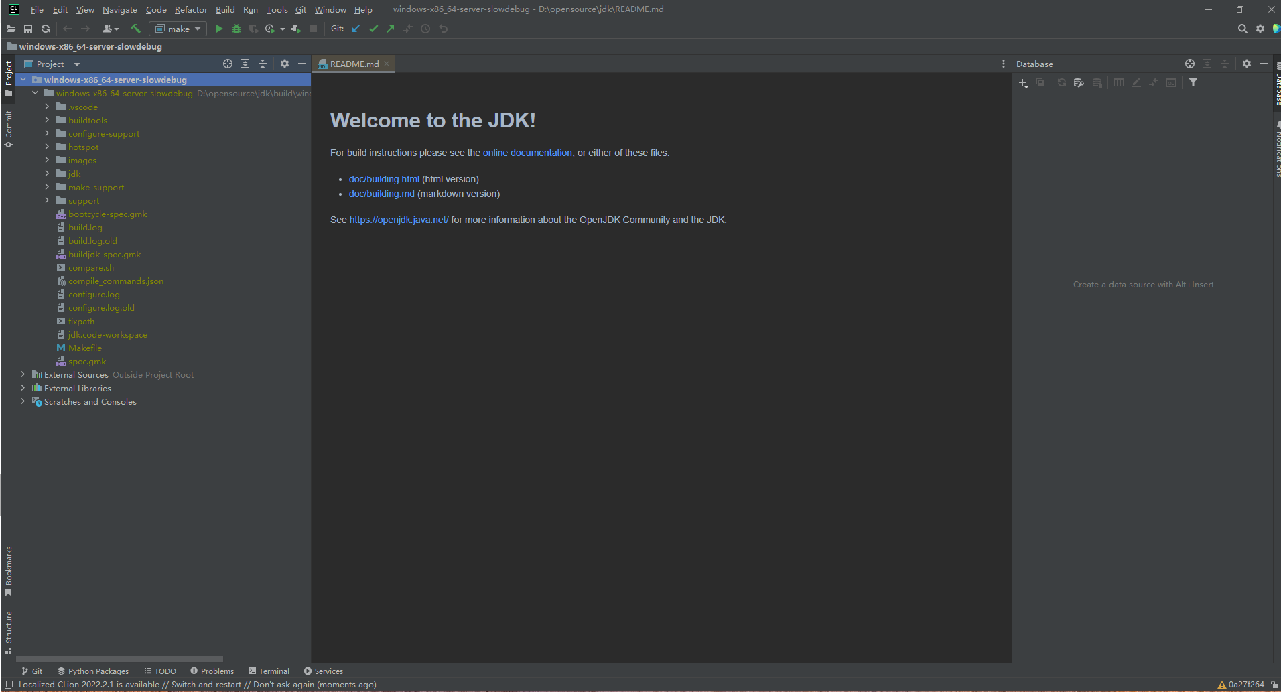Viewport: 1281px width, 692px height.
Task: Collapse windows-x86_64-server-slowdebug root node
Action: [23, 80]
